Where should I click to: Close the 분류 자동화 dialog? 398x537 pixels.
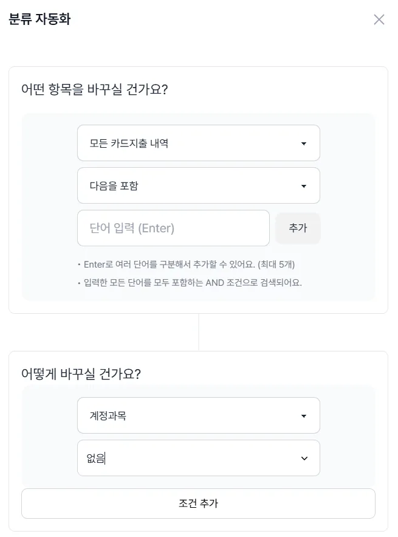coord(379,19)
